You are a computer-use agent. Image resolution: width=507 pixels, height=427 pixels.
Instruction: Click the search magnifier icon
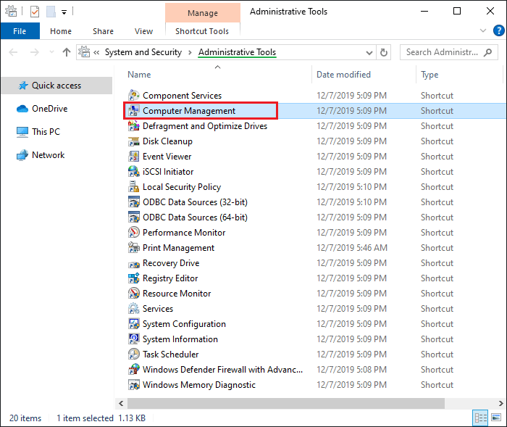(487, 52)
